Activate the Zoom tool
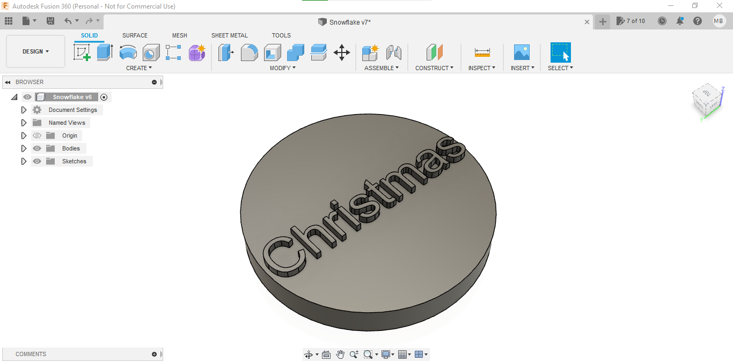Viewport: 733px width, 362px height. pos(354,355)
